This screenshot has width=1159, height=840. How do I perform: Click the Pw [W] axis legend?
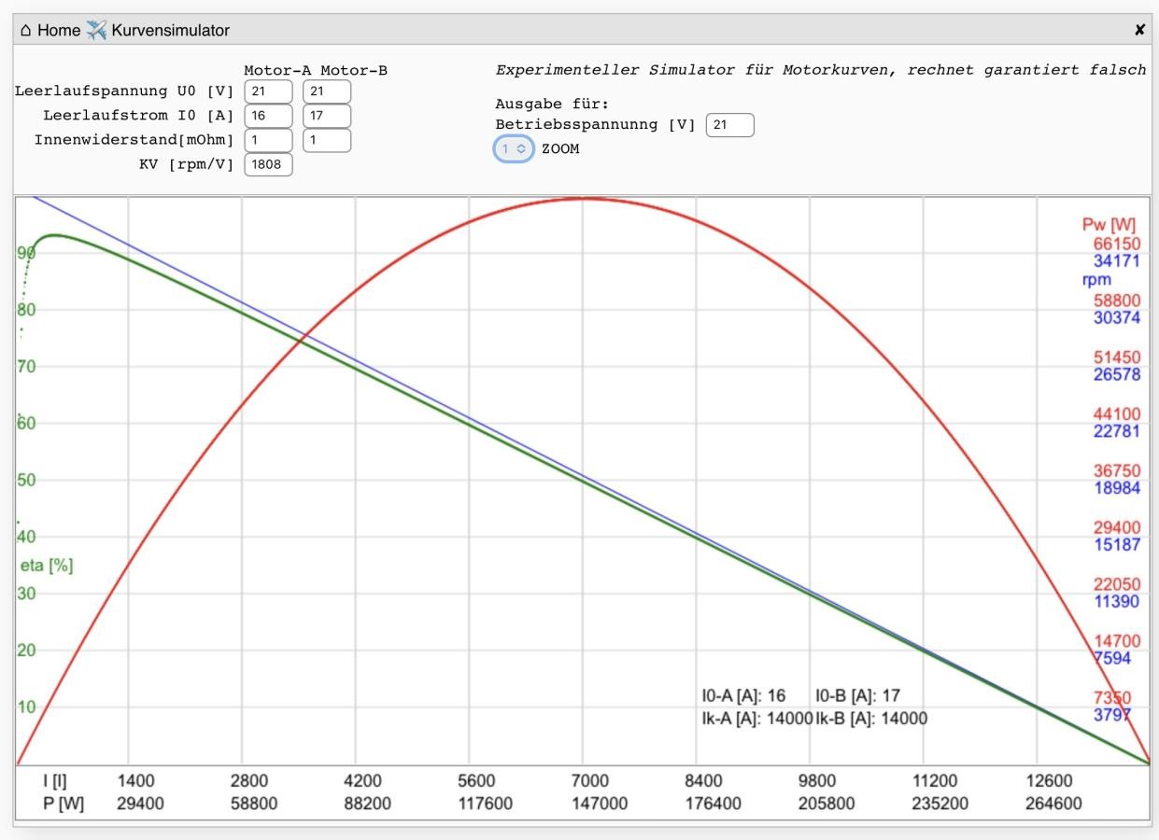(x=1109, y=225)
